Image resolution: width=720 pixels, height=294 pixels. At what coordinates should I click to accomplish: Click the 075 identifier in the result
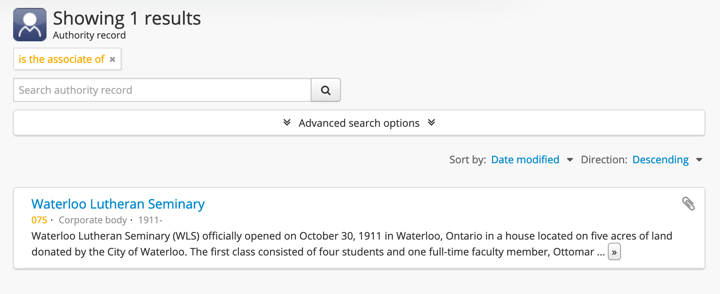[39, 220]
